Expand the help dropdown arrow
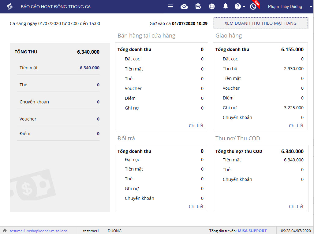This screenshot has width=314, height=234. tap(244, 7)
